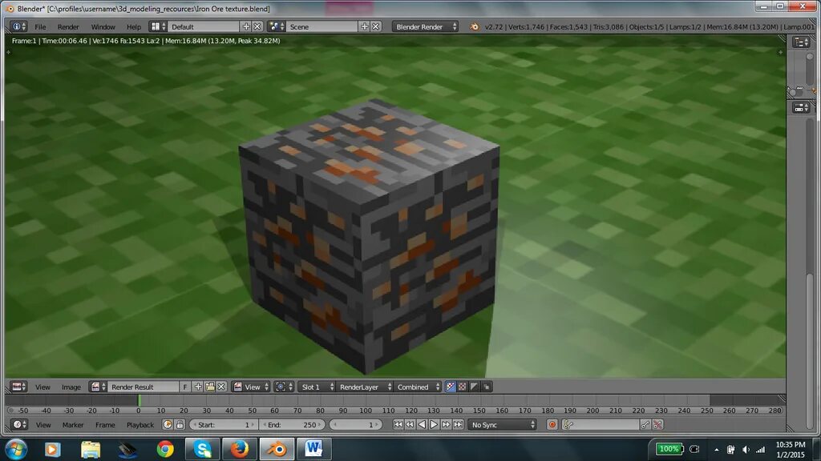Open the No Sync dropdown
This screenshot has height=461, width=821.
point(503,425)
